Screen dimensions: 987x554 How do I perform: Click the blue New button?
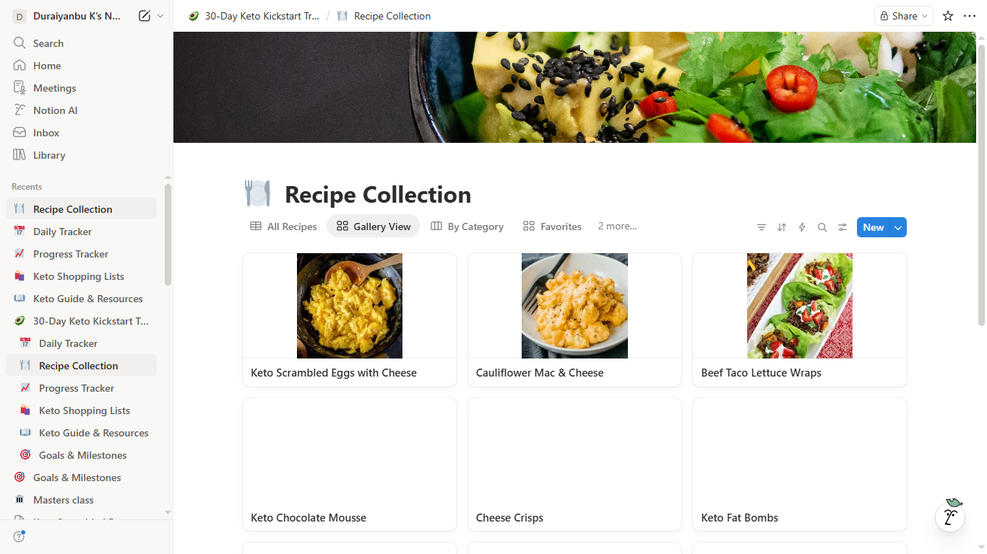[x=874, y=227]
